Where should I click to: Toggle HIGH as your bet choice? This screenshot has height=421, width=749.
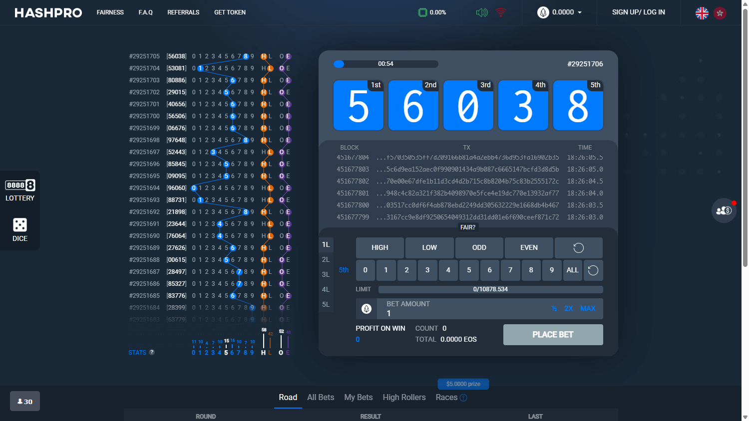379,247
